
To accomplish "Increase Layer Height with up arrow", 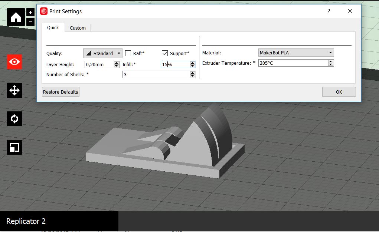I will (117, 63).
